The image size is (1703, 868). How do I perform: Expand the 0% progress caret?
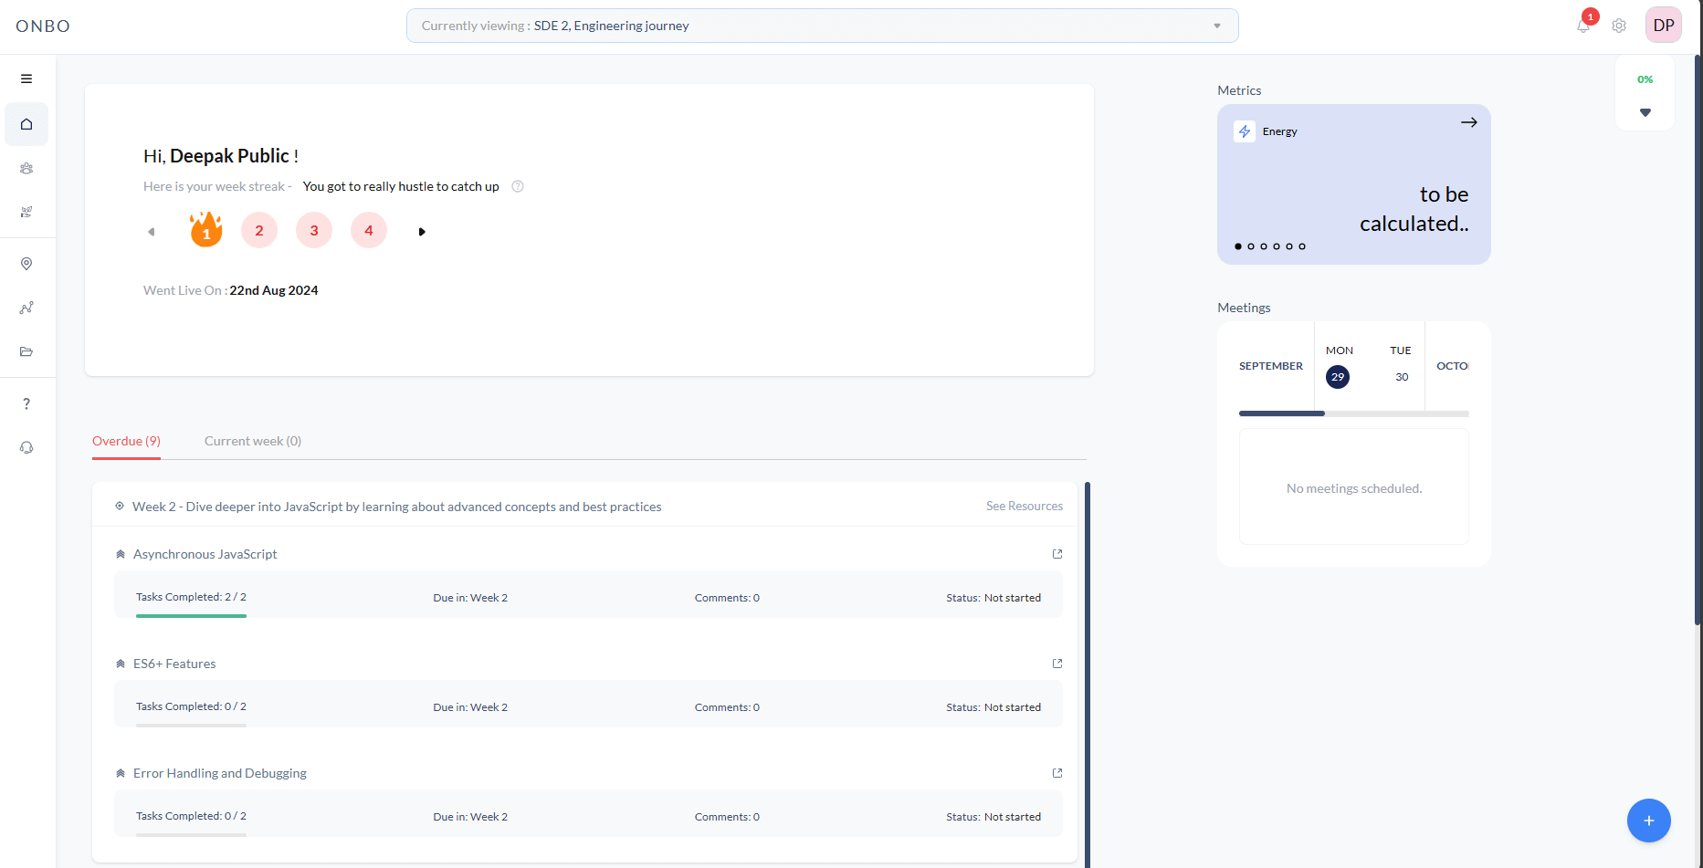pos(1645,112)
